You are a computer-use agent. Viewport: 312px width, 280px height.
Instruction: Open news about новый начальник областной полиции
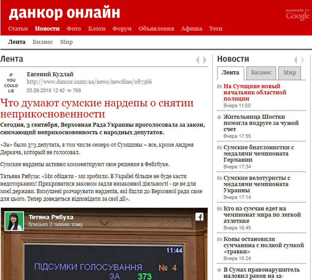click(x=255, y=92)
